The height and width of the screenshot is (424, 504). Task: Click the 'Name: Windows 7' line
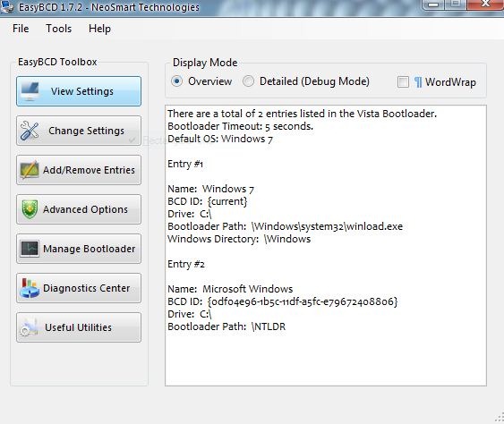click(211, 189)
